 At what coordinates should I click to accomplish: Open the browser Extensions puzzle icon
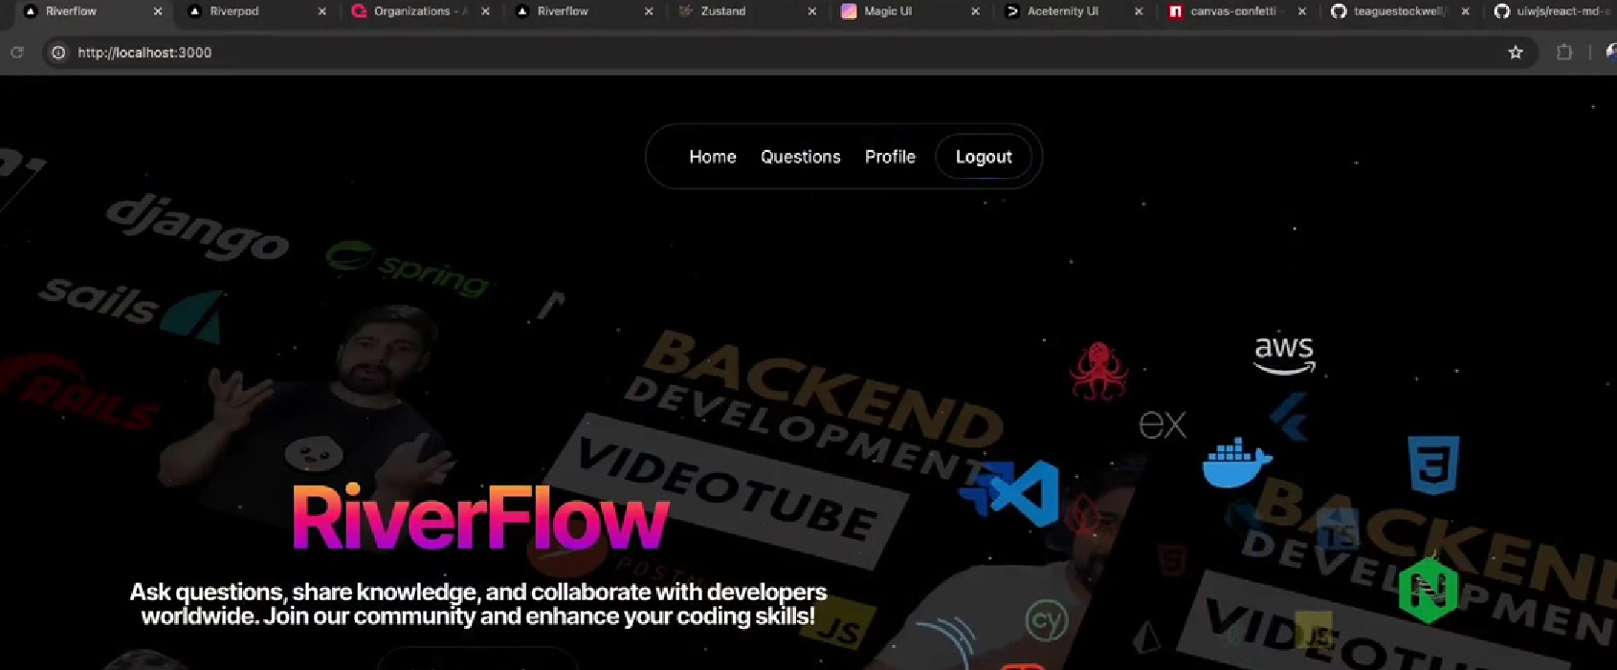click(1564, 53)
